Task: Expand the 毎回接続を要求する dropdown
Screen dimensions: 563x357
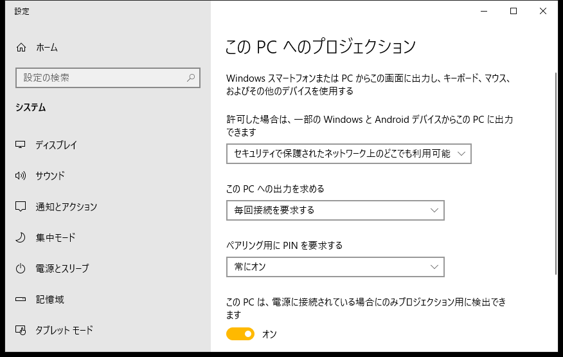Action: tap(335, 210)
